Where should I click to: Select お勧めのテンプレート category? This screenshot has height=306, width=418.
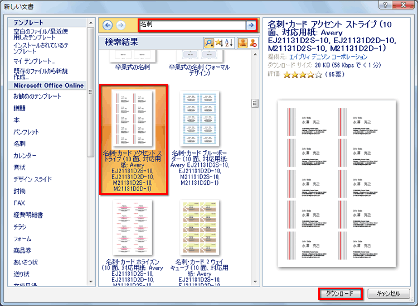[37, 96]
